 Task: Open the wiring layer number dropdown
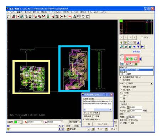21,122
